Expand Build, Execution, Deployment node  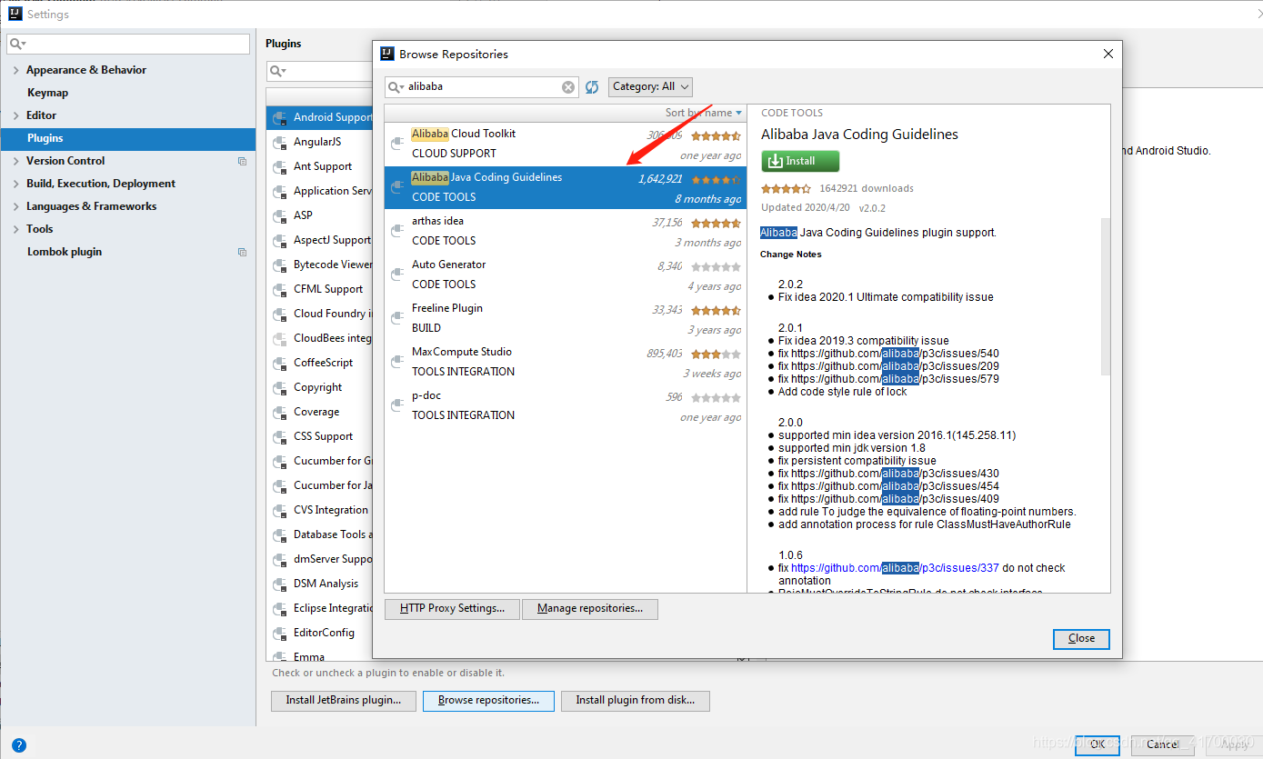click(x=15, y=184)
